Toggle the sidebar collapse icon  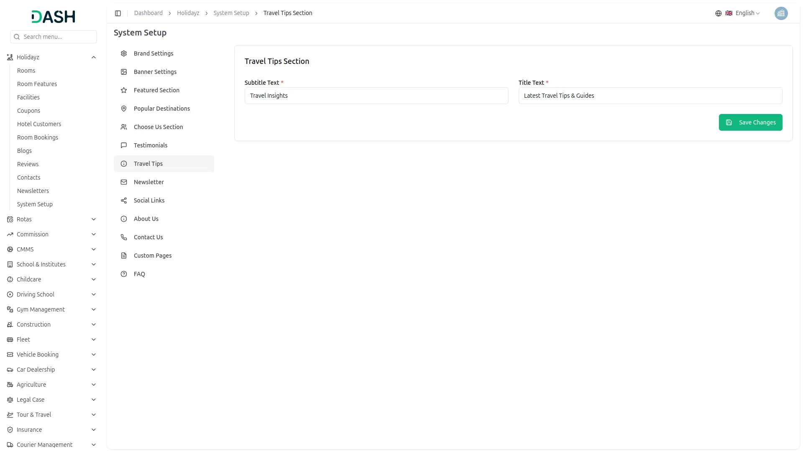[x=118, y=13]
